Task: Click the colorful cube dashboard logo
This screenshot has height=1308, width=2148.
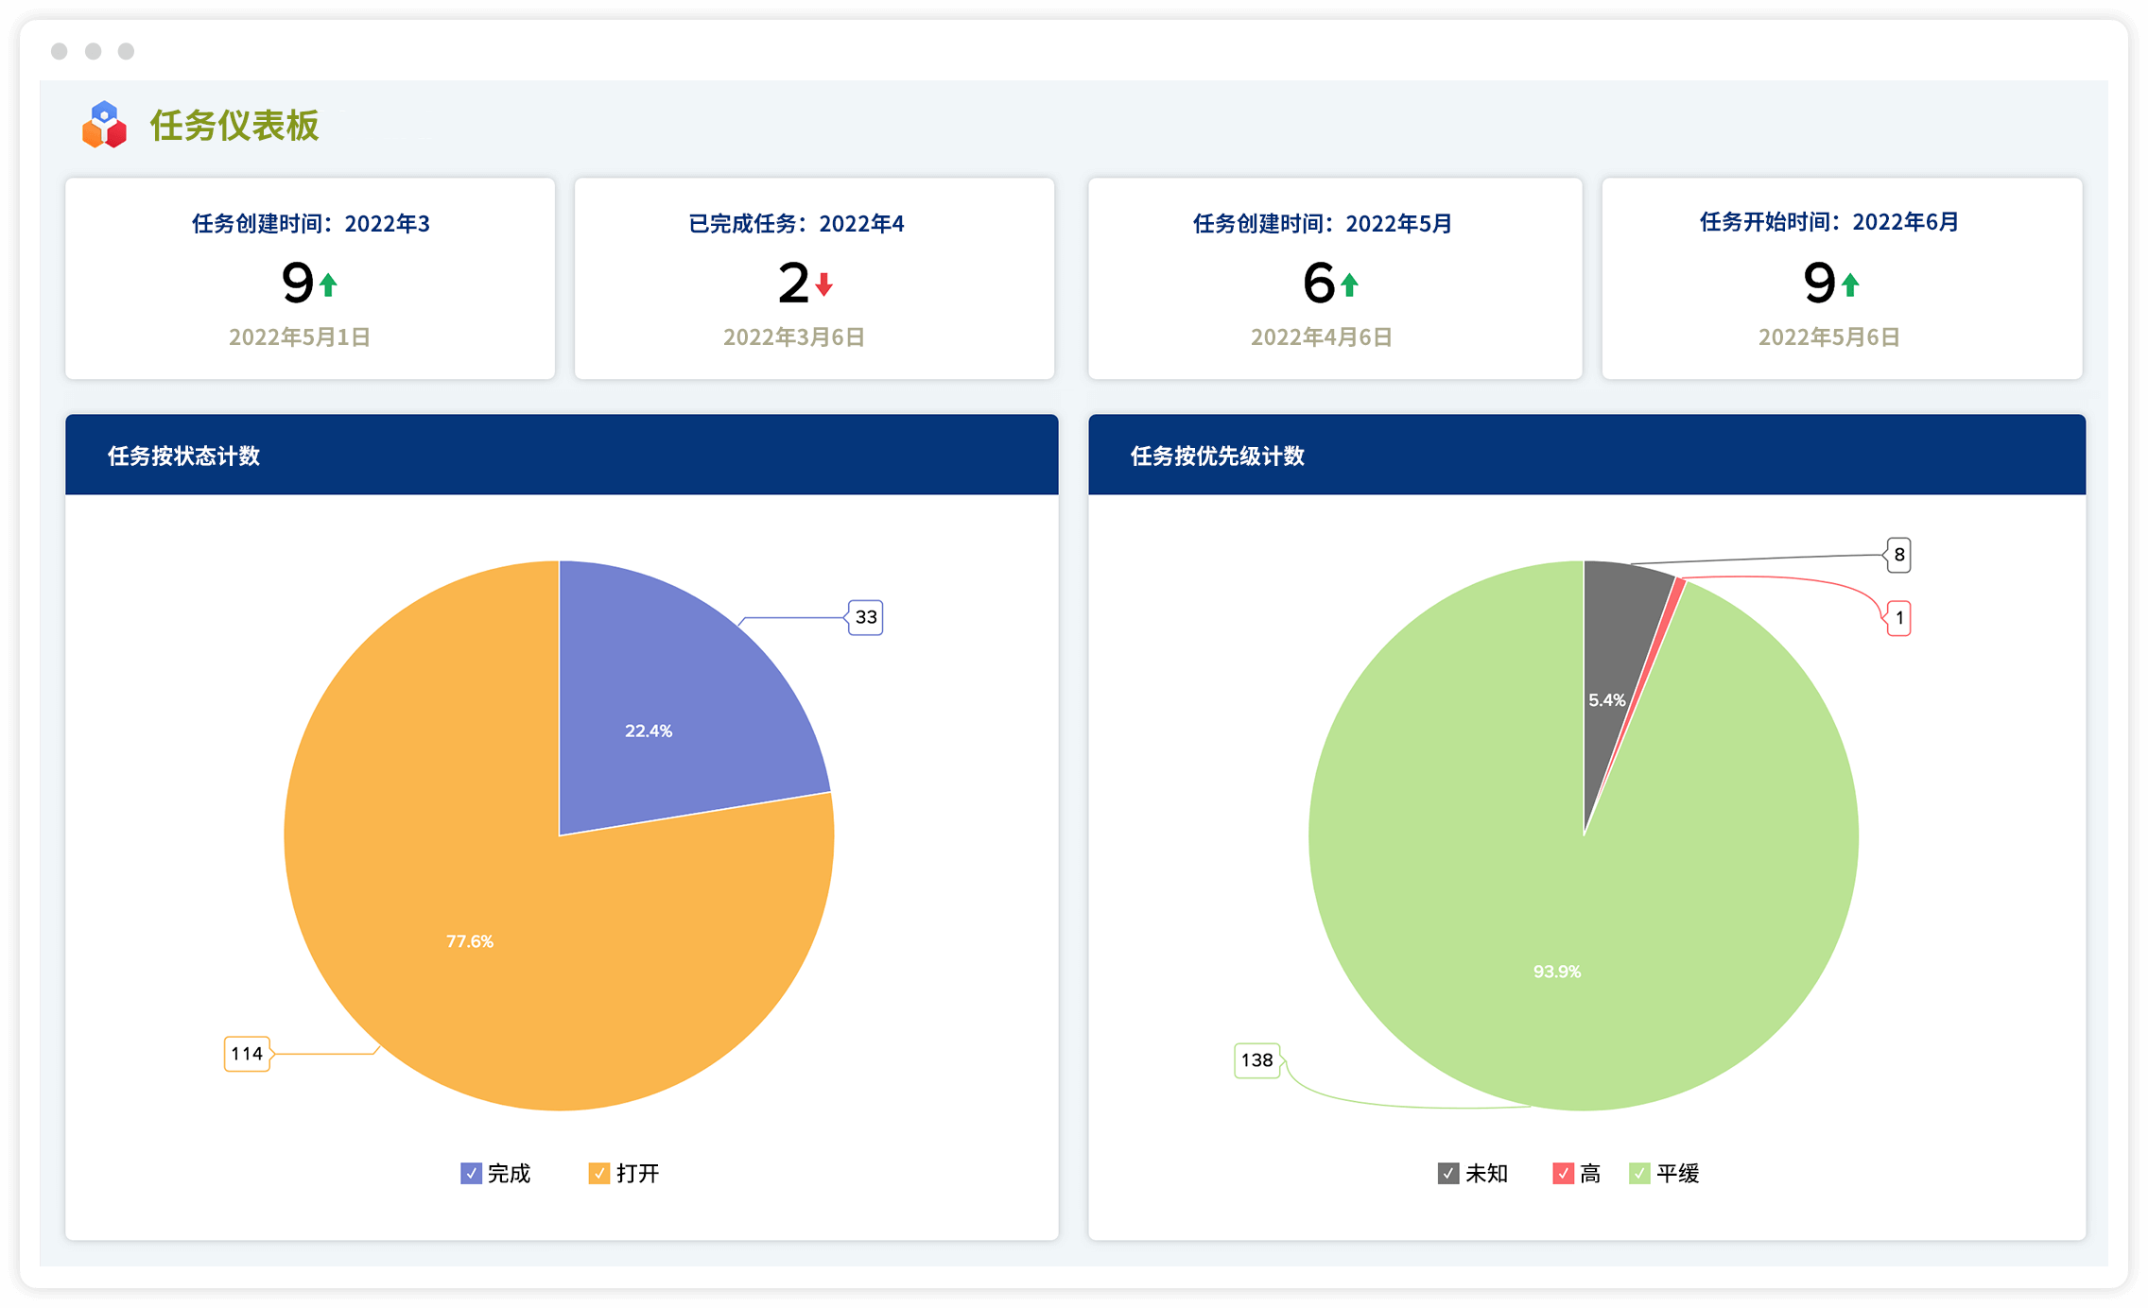Action: coord(104,126)
